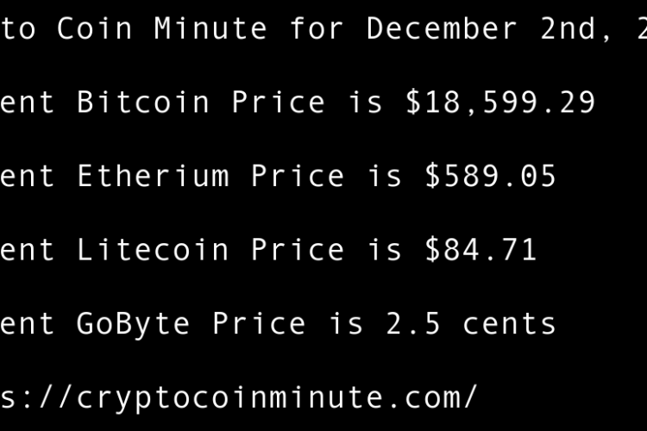Click "Price" on the GoByte line
The width and height of the screenshot is (647, 431).
259,323
